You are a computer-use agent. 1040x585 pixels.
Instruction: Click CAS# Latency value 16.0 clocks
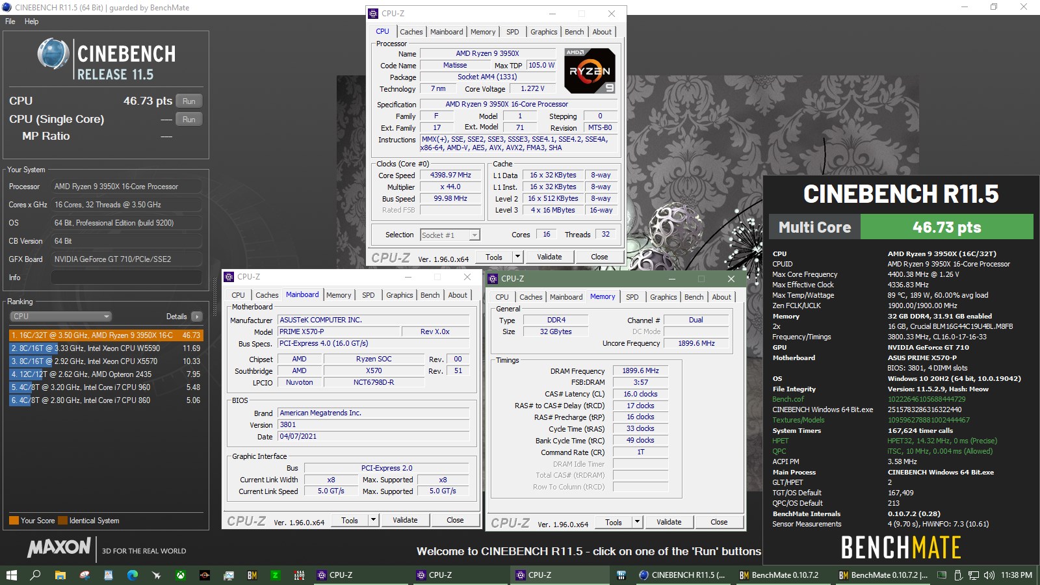pyautogui.click(x=640, y=395)
